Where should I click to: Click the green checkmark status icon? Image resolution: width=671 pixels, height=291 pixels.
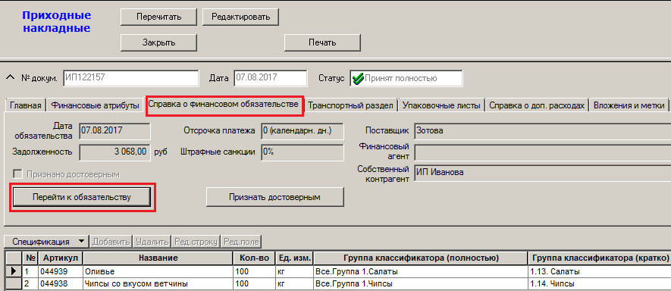coord(358,79)
